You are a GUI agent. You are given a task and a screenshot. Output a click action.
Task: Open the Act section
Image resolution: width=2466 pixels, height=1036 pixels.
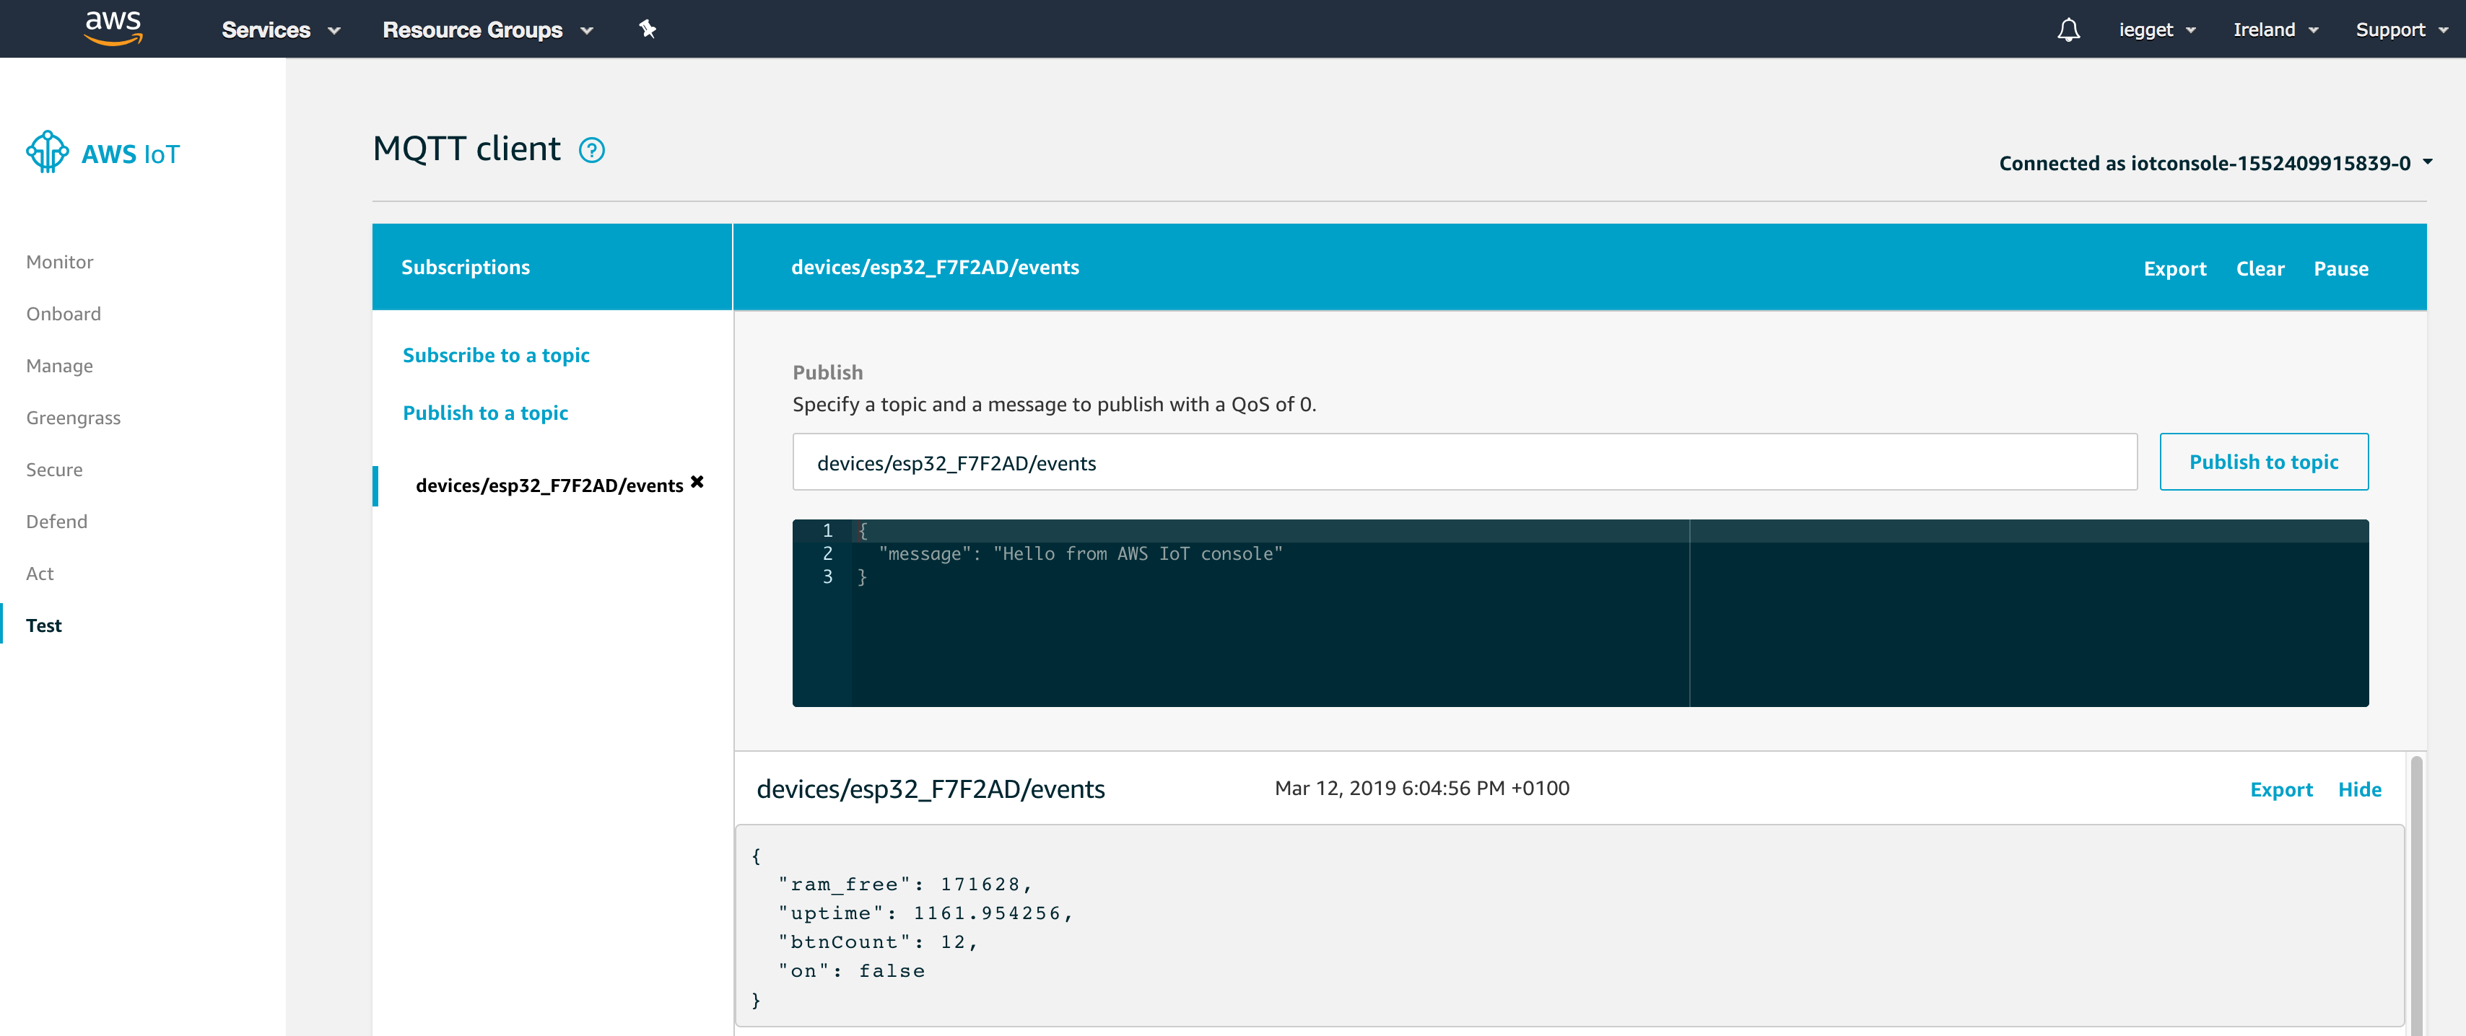click(39, 573)
